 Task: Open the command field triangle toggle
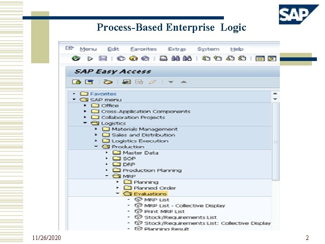point(90,59)
